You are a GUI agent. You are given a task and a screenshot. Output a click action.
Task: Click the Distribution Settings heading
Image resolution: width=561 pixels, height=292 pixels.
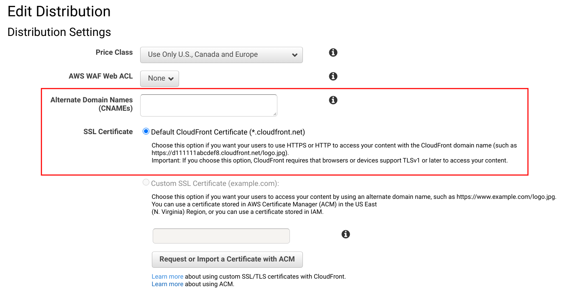click(x=59, y=32)
